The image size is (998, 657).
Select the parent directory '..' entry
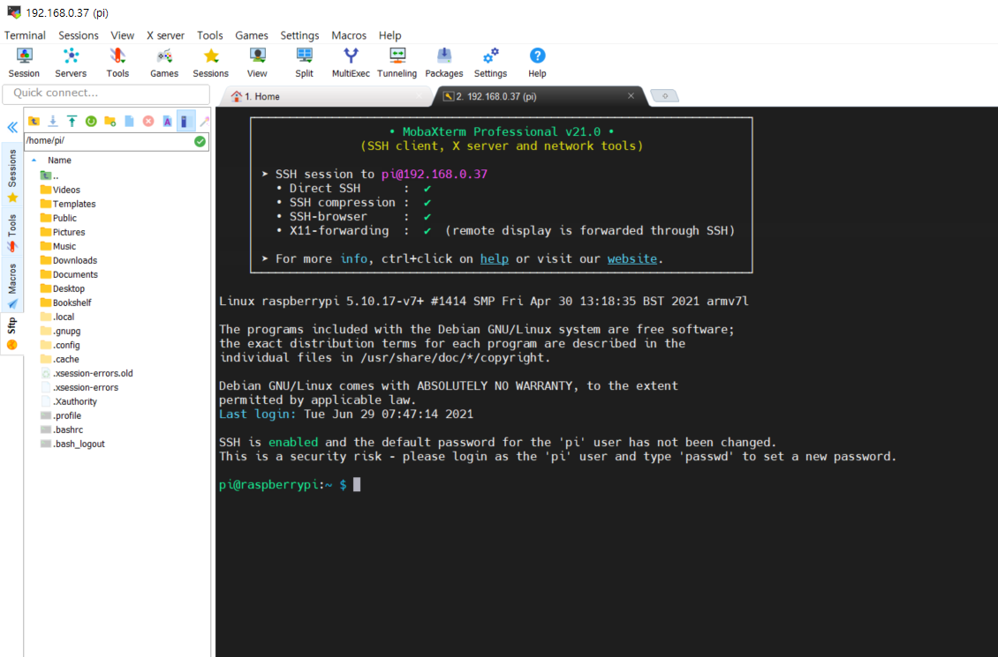(49, 176)
